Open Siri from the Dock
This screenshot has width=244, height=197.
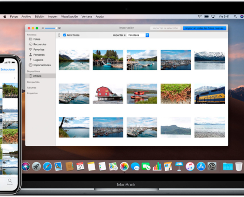[26, 166]
